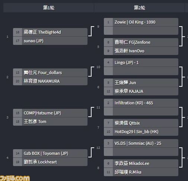Click HotDog29 | Sin_bb (HK) entry
Viewport: 188px width, 181px height.
tap(141, 132)
